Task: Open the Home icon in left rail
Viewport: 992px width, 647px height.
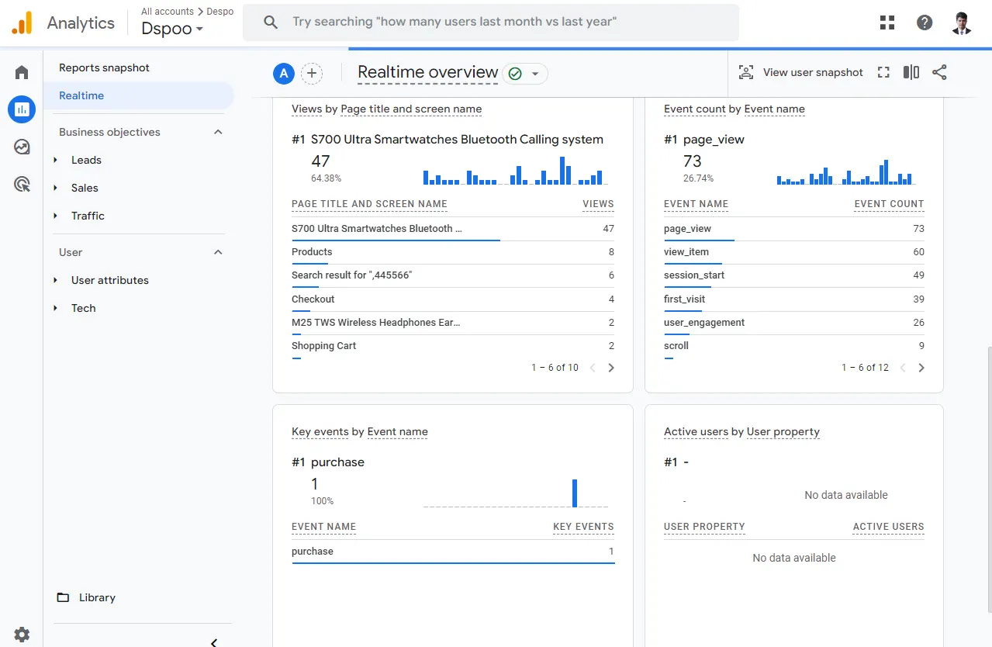Action: [x=22, y=73]
